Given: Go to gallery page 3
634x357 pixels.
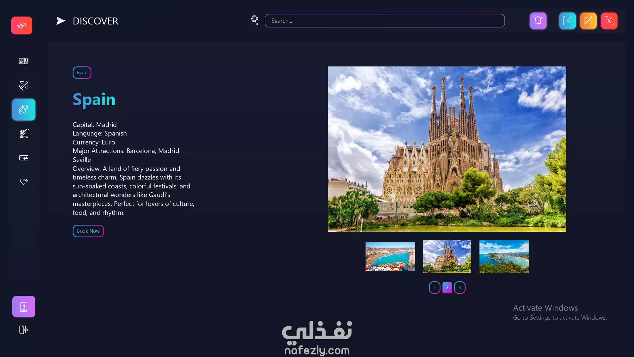Looking at the screenshot, I should pyautogui.click(x=459, y=288).
